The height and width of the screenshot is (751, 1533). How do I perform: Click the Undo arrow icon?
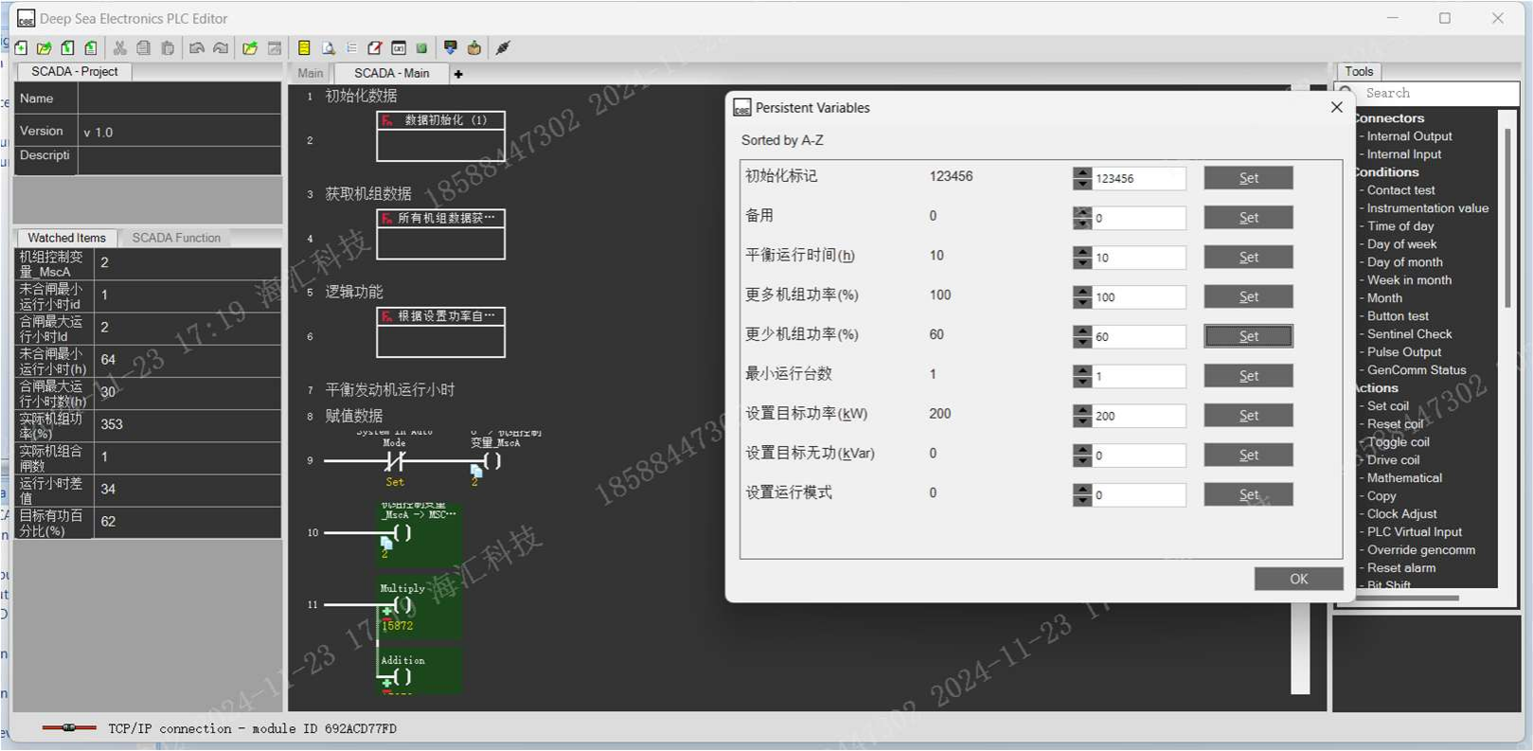197,47
